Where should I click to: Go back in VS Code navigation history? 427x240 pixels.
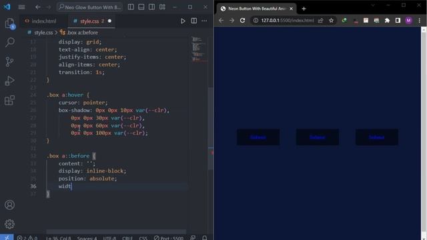click(38, 7)
